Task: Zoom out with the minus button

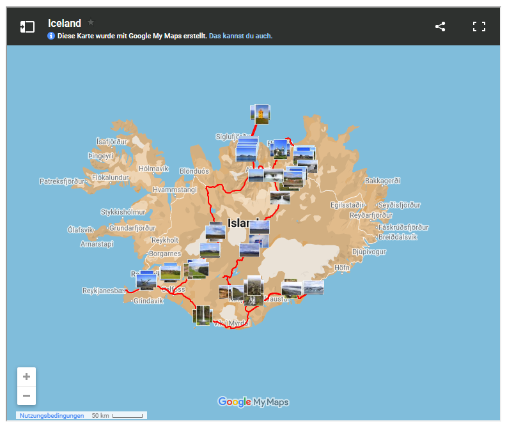Action: (26, 395)
